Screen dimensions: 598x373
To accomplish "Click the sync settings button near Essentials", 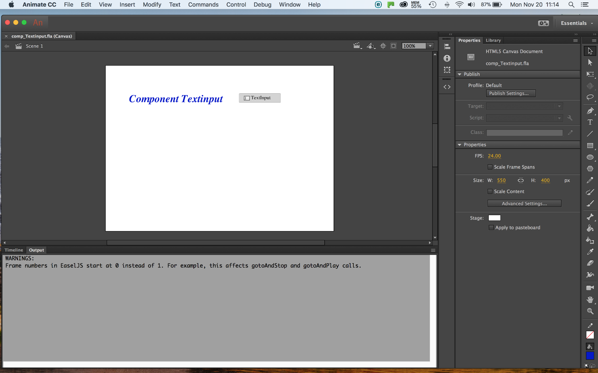I will [x=543, y=23].
